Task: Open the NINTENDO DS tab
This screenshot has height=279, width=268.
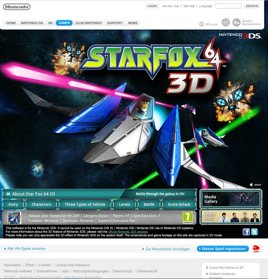Action: point(32,23)
